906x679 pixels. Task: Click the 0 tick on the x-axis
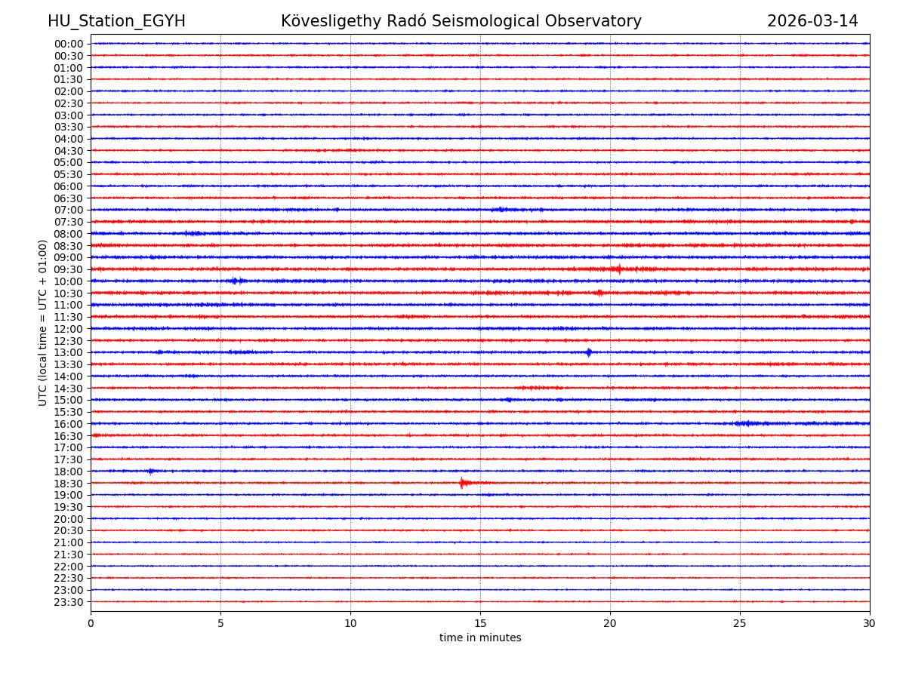(91, 623)
